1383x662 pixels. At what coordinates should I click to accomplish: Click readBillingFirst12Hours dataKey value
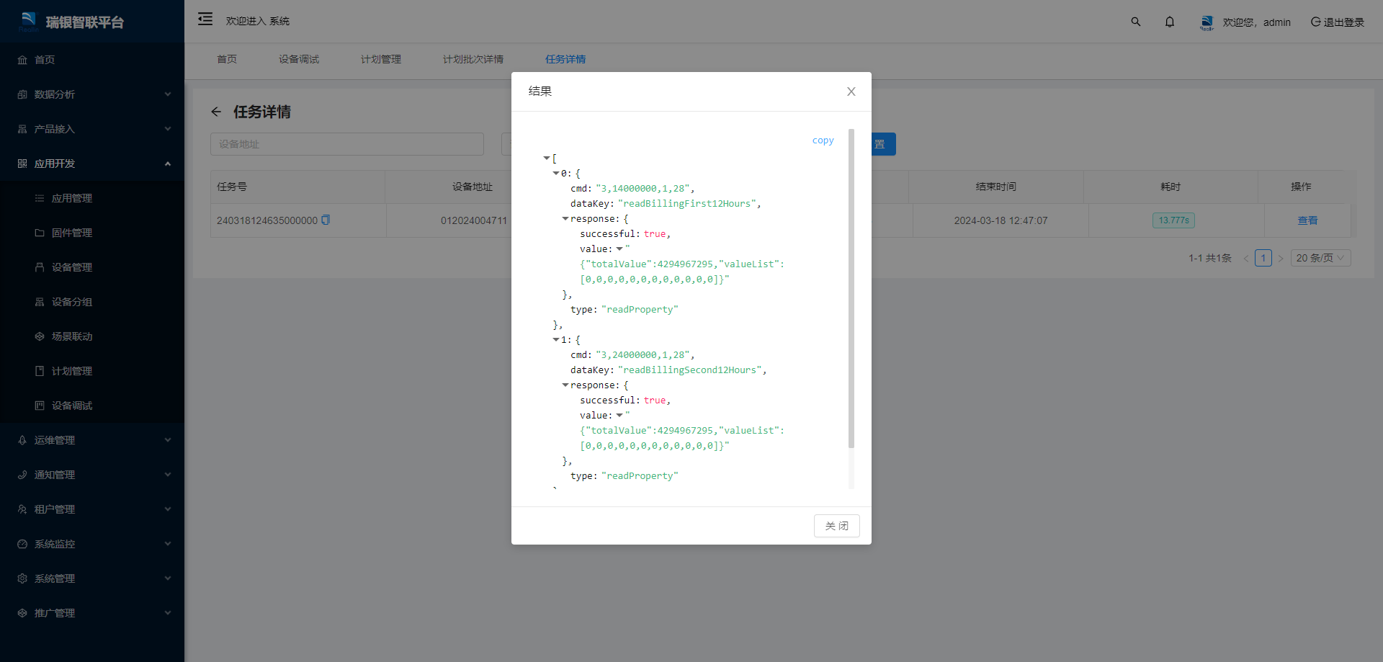(x=686, y=203)
